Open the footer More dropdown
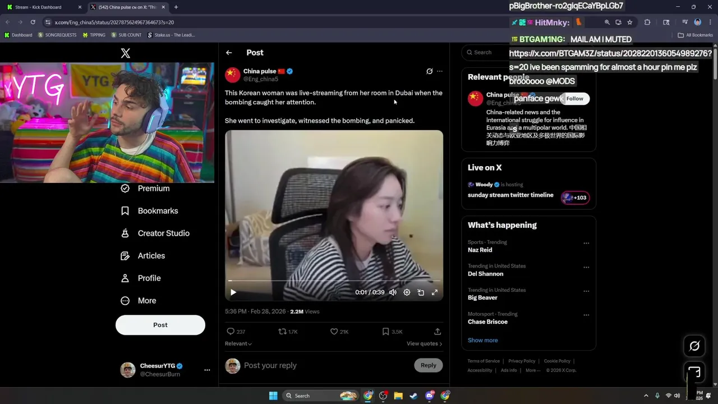This screenshot has width=718, height=404. (533, 370)
